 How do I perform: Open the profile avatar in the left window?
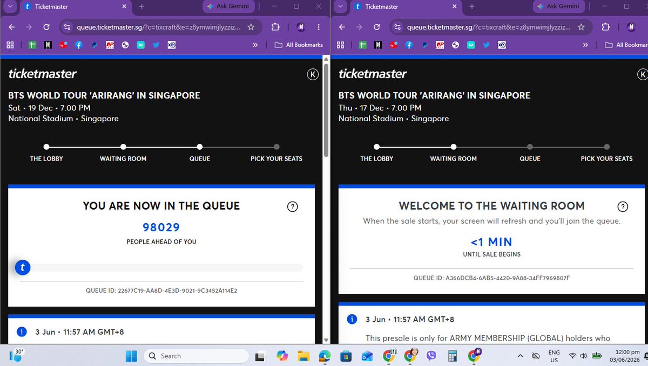click(301, 27)
